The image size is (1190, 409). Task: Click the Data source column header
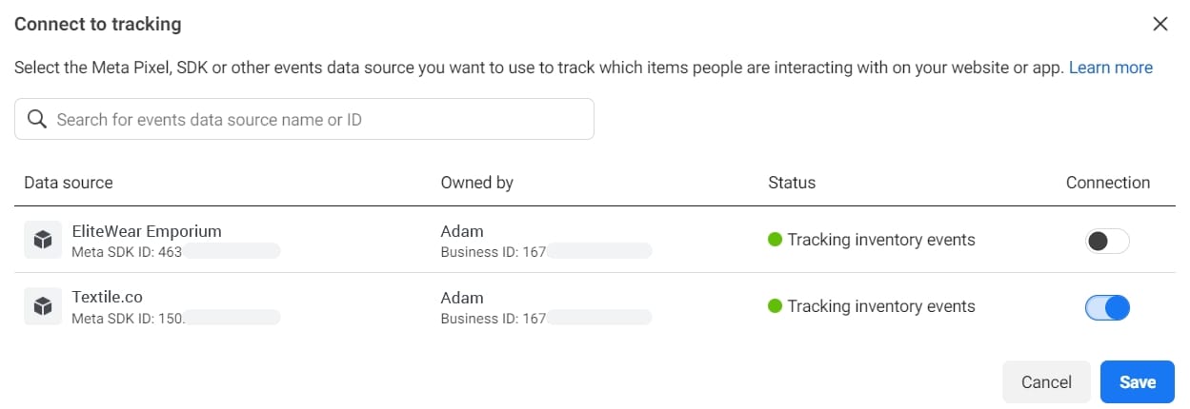pyautogui.click(x=69, y=183)
